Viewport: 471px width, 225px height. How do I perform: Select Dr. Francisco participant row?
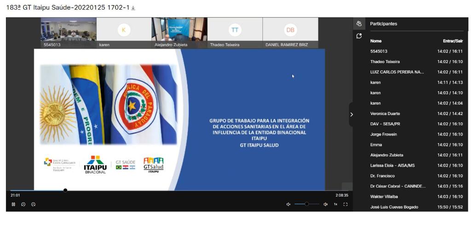pos(416,176)
